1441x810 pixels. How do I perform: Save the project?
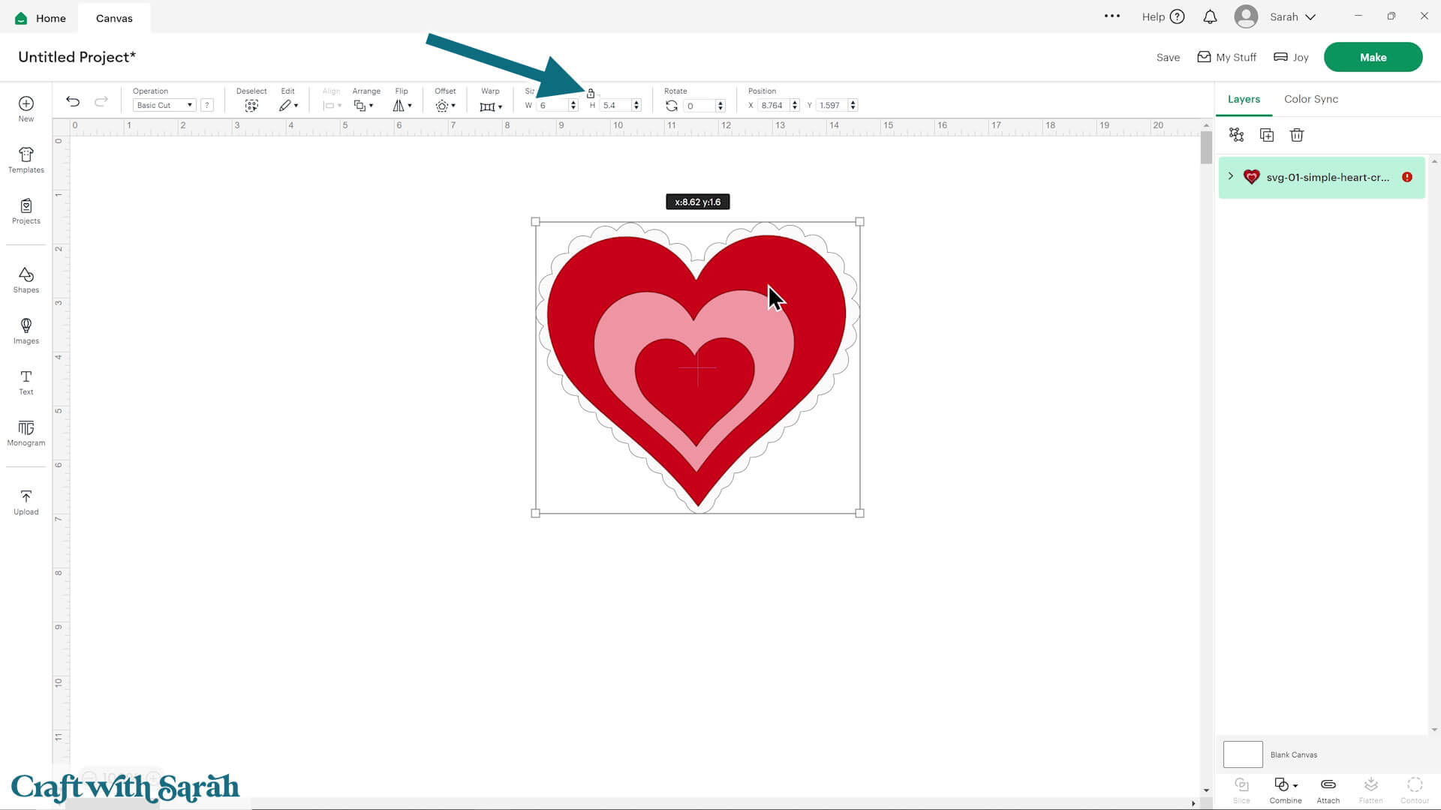pos(1168,57)
